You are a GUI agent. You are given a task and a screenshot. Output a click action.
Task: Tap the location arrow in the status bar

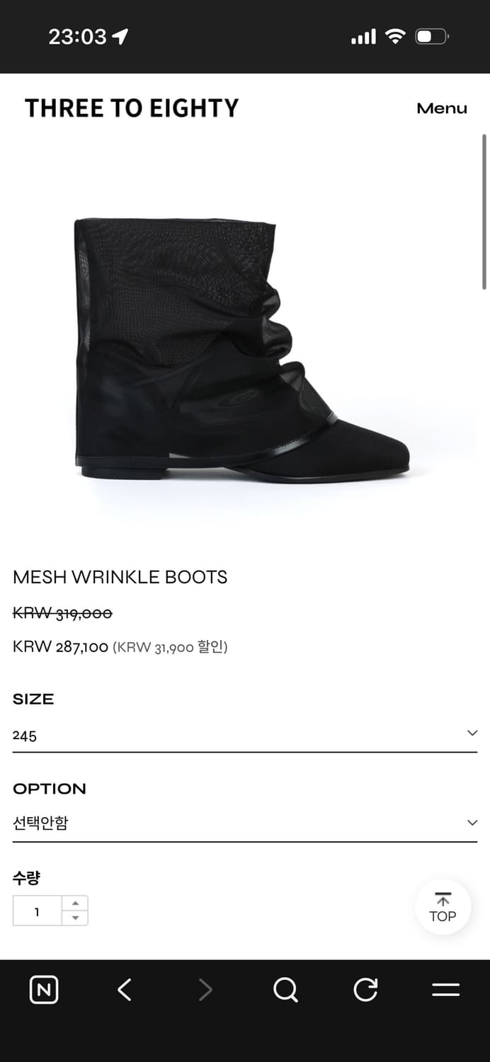[x=120, y=37]
